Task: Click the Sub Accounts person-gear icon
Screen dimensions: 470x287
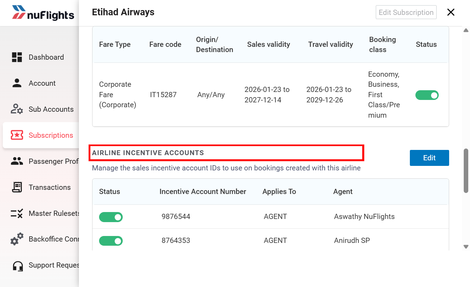Action: point(17,109)
